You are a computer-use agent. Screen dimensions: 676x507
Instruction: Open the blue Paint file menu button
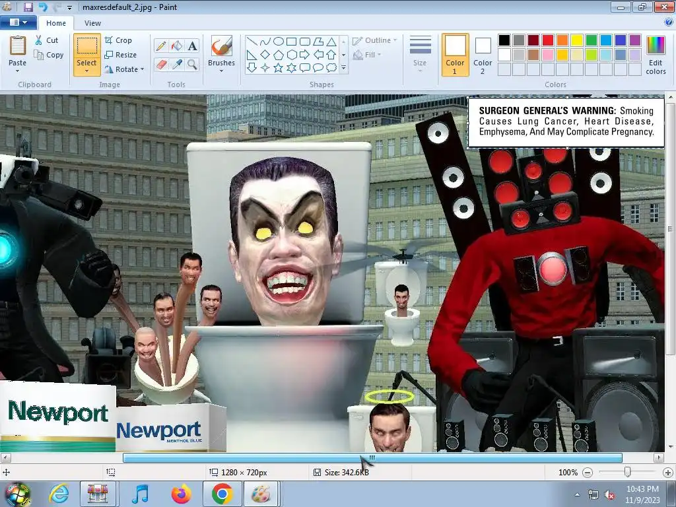(18, 22)
